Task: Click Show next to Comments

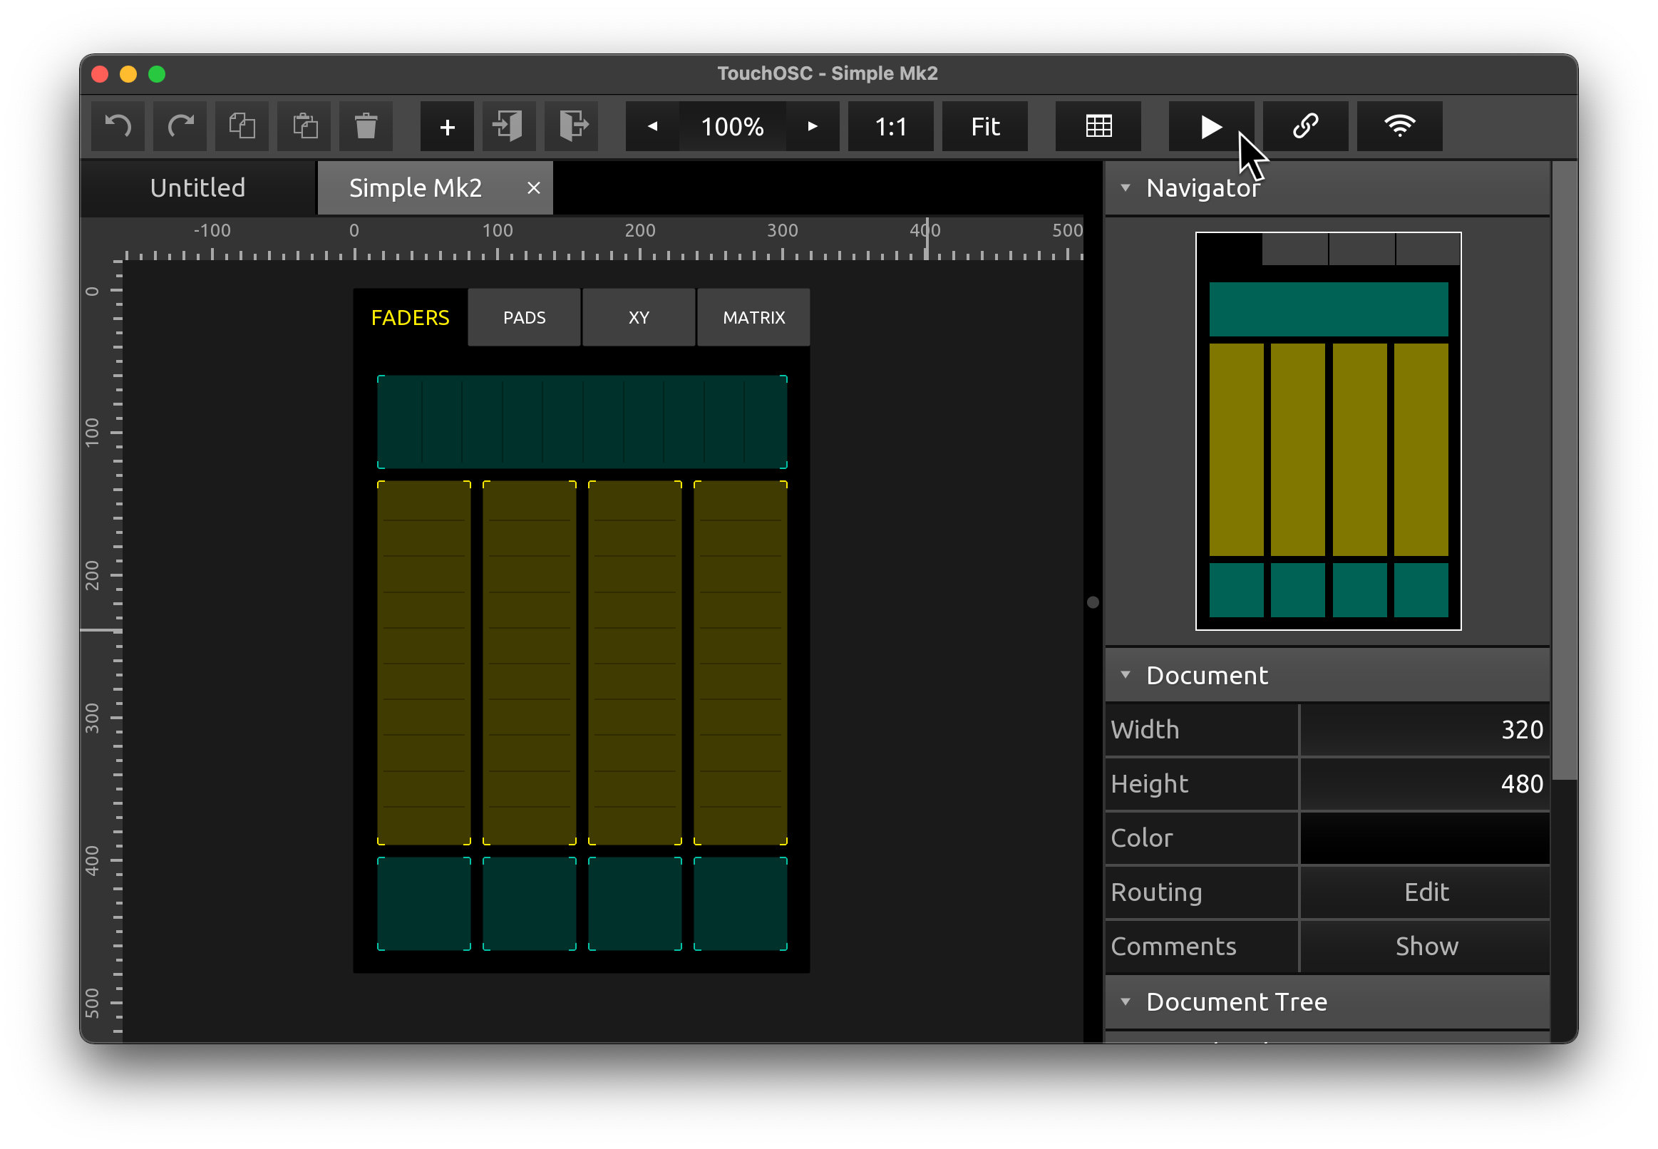Action: [x=1425, y=947]
